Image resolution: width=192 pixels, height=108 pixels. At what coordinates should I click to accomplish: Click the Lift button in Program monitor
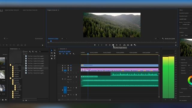[124, 45]
